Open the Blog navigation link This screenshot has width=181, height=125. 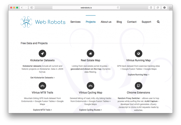pos(119,22)
